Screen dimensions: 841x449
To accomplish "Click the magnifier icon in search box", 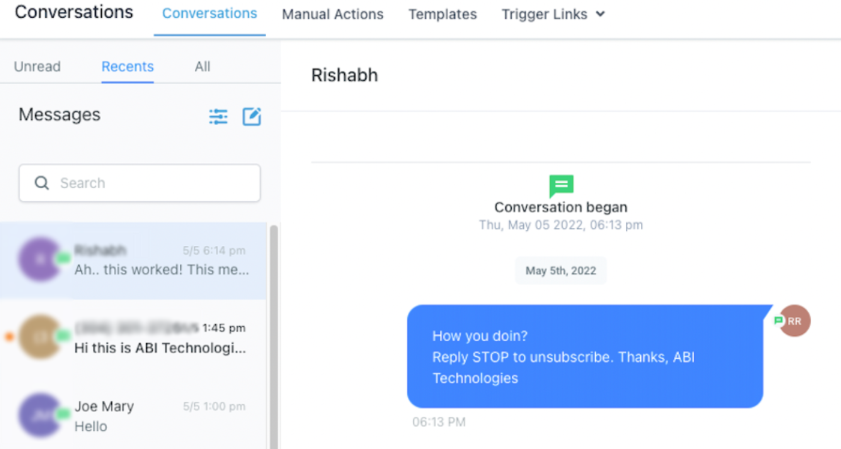I will tap(42, 183).
